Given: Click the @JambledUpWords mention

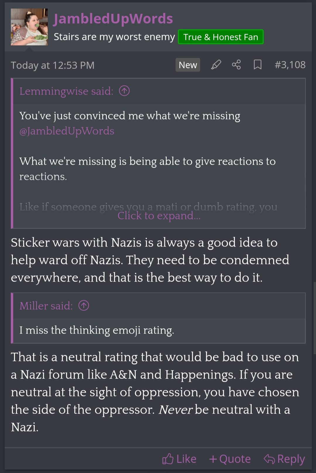Looking at the screenshot, I should (67, 131).
